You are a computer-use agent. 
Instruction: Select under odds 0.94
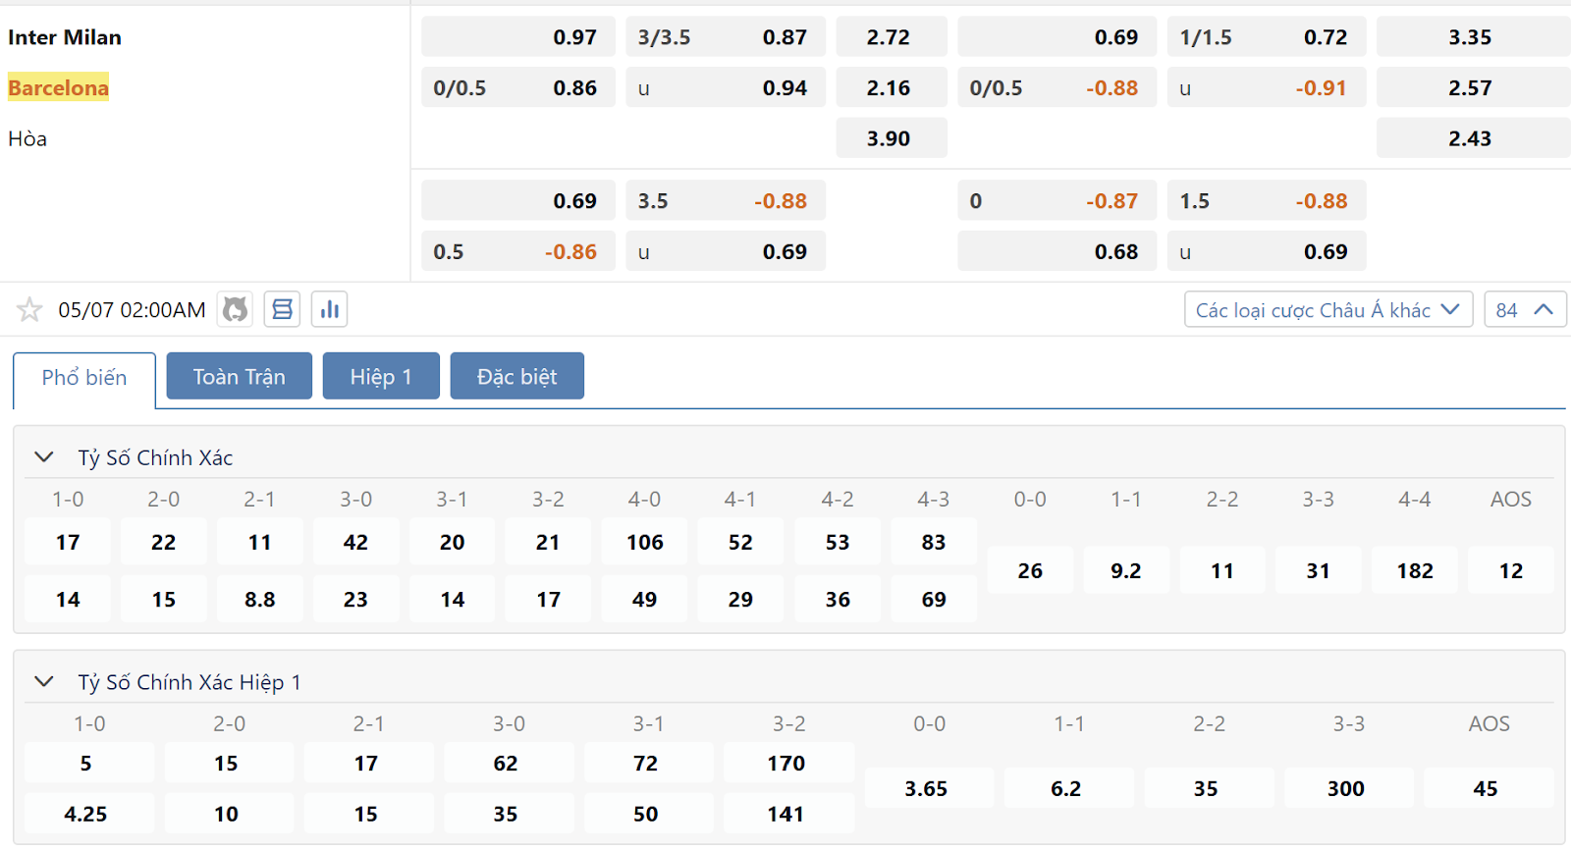pyautogui.click(x=726, y=87)
